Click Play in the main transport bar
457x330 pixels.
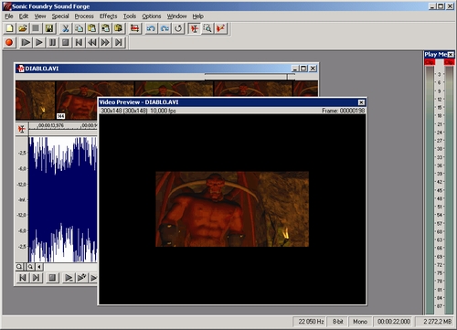click(x=39, y=42)
